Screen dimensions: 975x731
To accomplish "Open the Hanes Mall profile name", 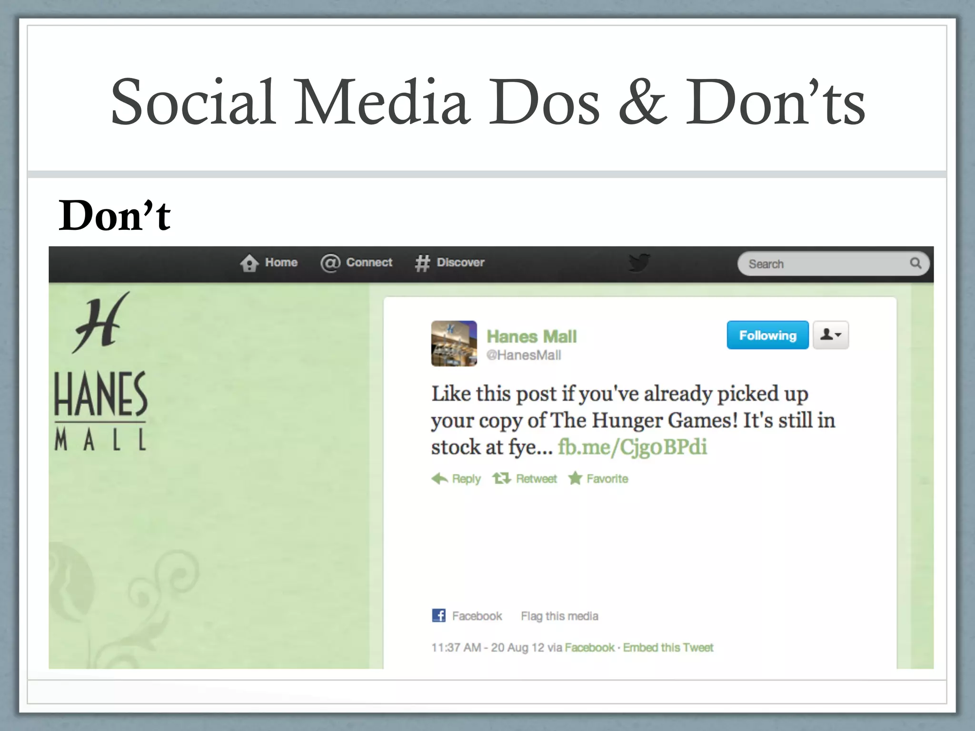I will point(531,336).
